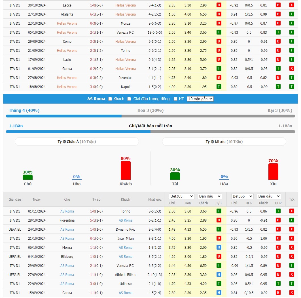Image resolution: width=301 pixels, height=298 pixels.
Task: Select the Tỷ lệ tài xỉu tab
Action: pyautogui.click(x=224, y=142)
